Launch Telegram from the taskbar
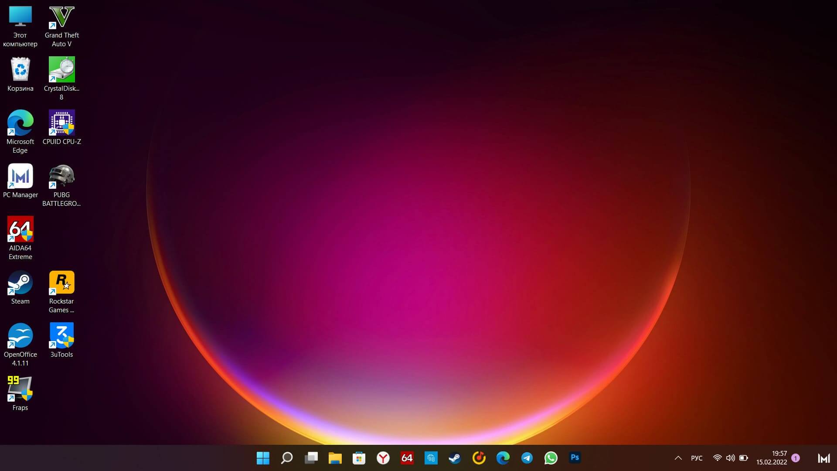 (527, 458)
